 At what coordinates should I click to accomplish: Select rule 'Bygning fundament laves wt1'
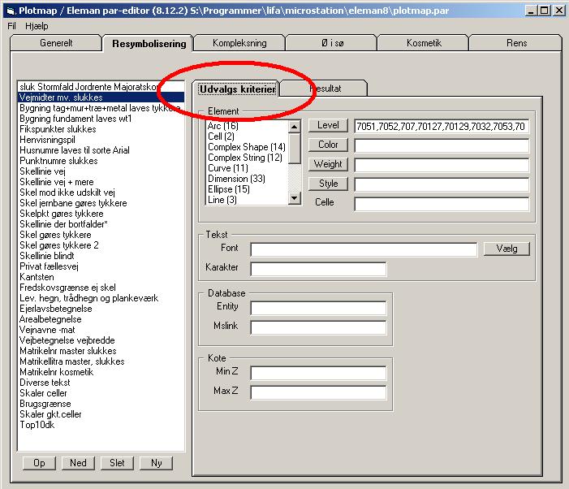coord(101,119)
